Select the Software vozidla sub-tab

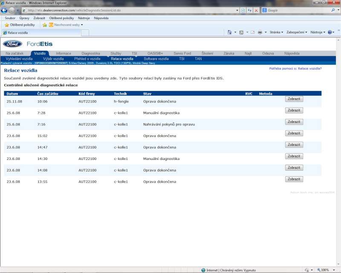(156, 59)
